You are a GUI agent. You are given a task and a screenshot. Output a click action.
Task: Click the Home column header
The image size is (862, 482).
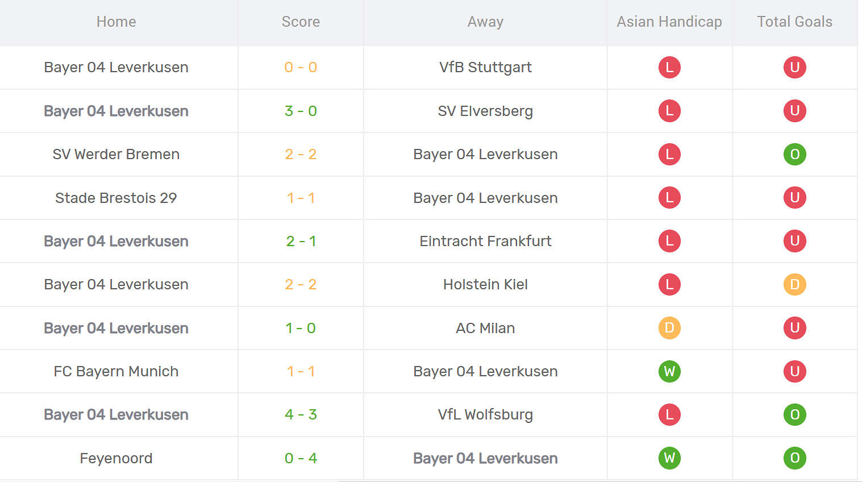click(x=116, y=22)
